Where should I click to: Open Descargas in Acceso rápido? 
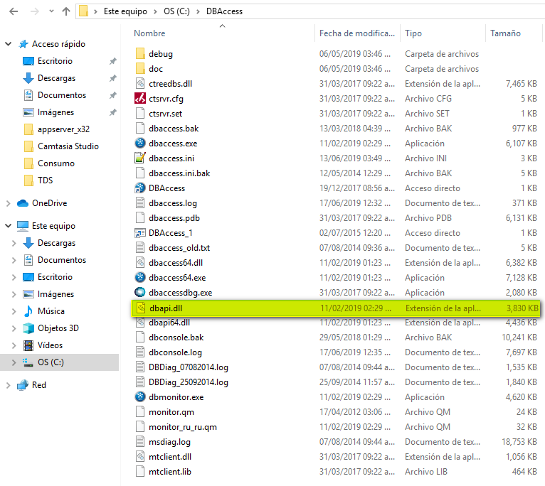(x=56, y=78)
